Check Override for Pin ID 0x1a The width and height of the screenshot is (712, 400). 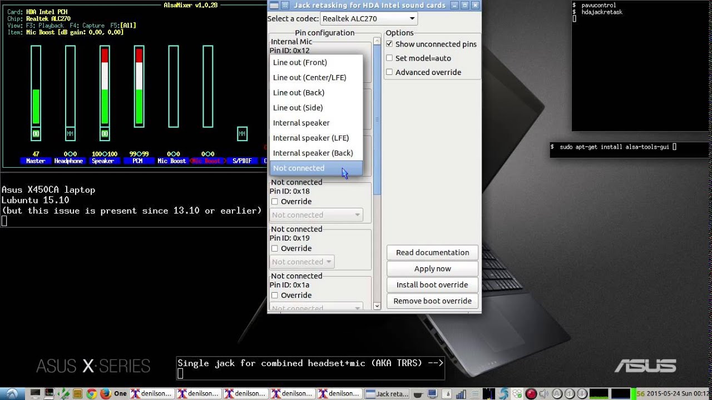[274, 296]
